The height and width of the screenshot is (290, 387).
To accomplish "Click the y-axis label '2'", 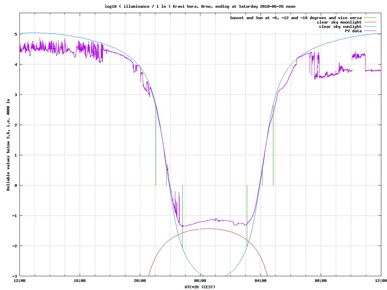I will tap(16, 125).
